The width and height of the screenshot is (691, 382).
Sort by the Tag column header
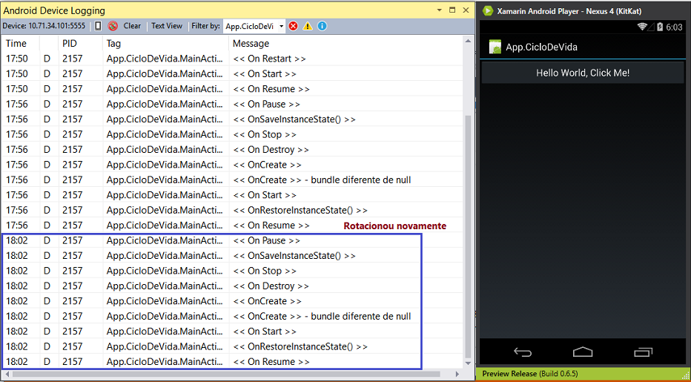113,44
